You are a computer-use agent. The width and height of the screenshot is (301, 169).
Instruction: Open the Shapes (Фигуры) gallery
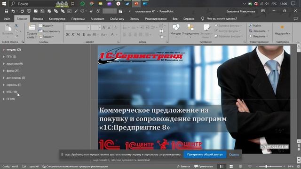tap(176, 31)
